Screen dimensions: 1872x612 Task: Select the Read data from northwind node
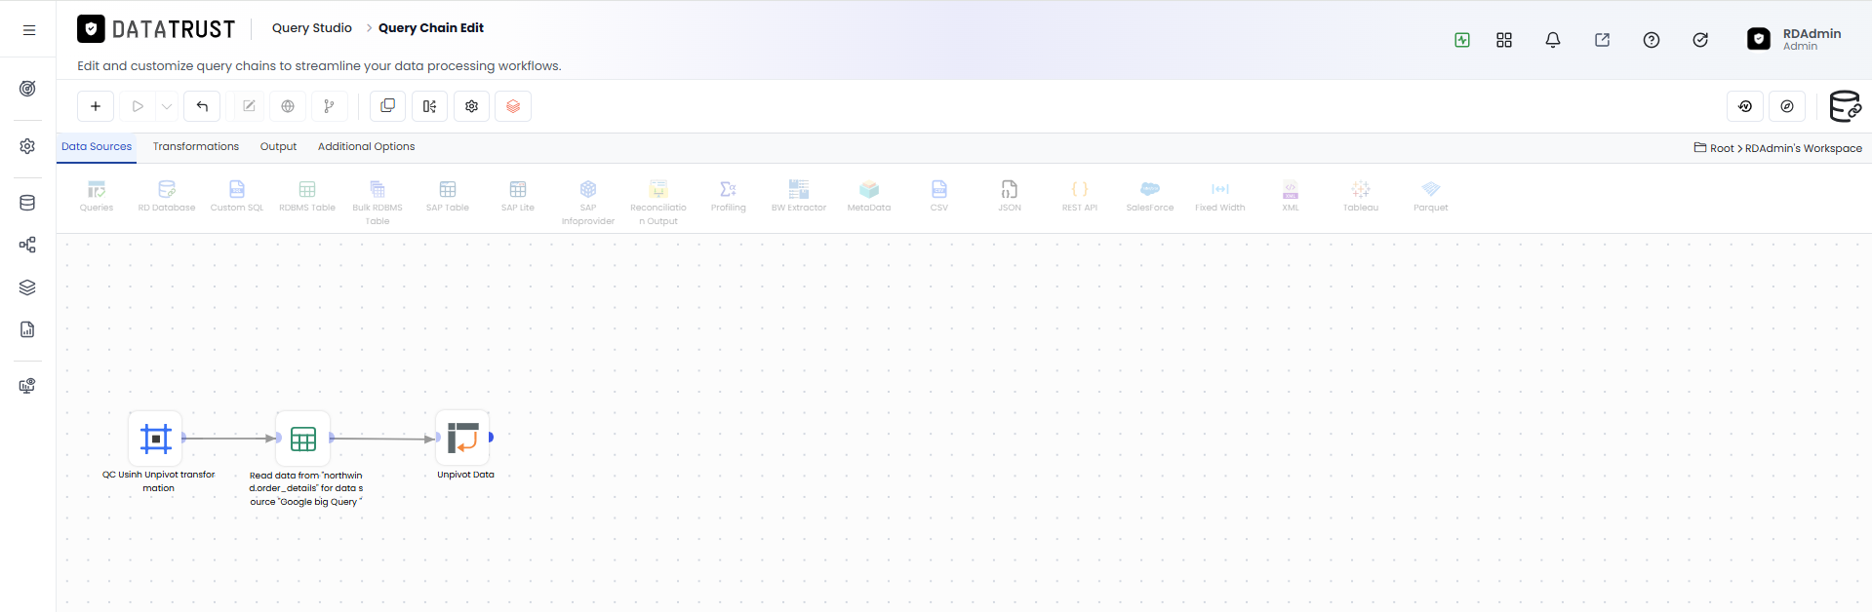303,439
